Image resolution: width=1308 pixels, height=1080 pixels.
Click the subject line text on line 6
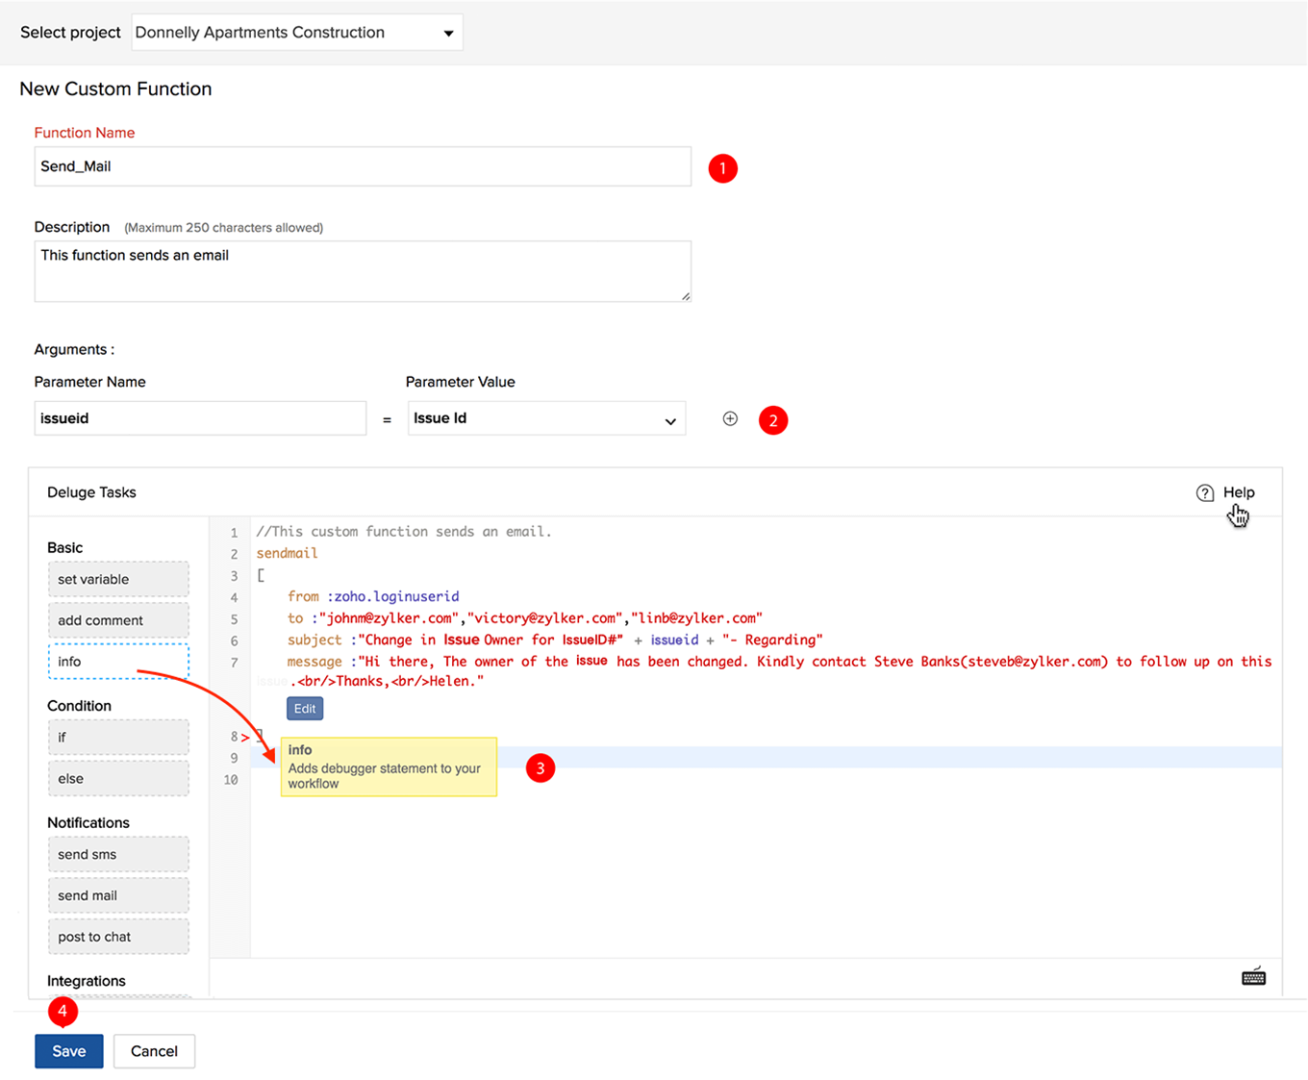[555, 640]
